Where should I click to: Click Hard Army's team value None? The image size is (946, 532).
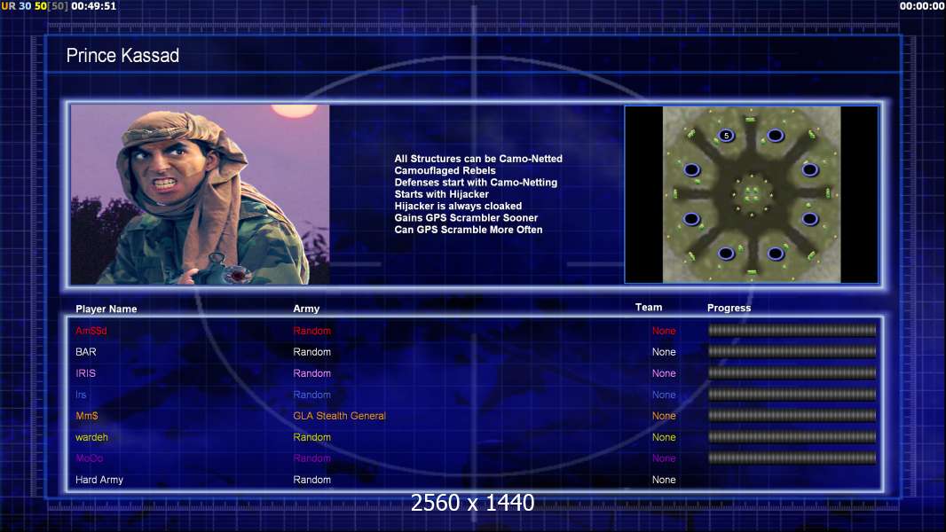[x=664, y=480]
